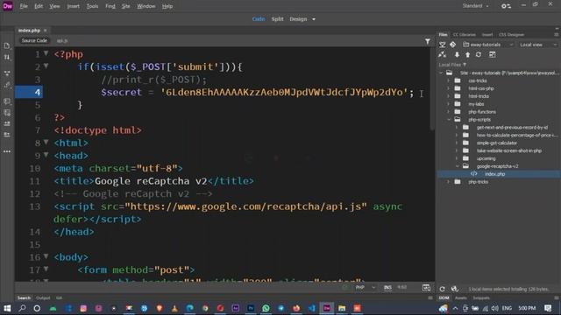Viewport: 561px width, 315px height.
Task: Switch to Assets tab
Action: (x=461, y=297)
